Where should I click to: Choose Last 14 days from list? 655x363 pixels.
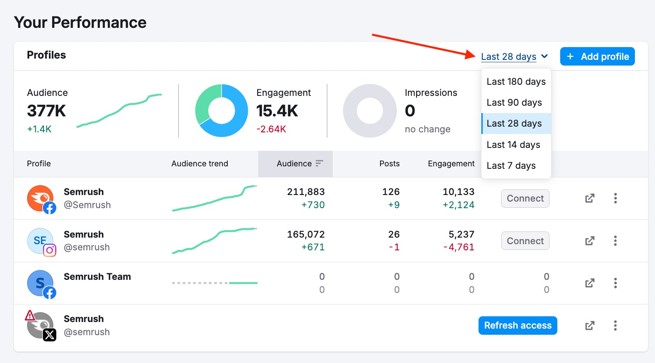513,145
